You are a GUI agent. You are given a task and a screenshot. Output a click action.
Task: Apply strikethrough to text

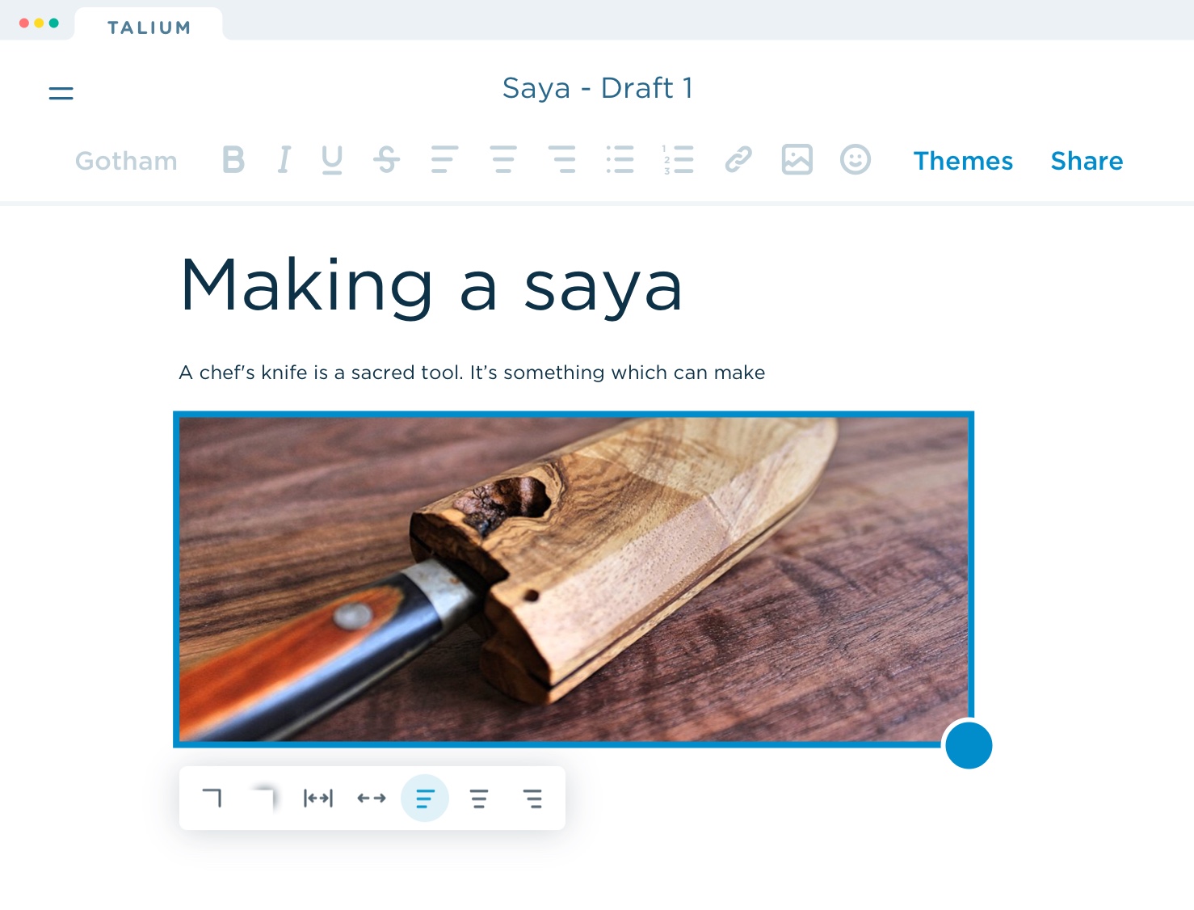click(386, 160)
